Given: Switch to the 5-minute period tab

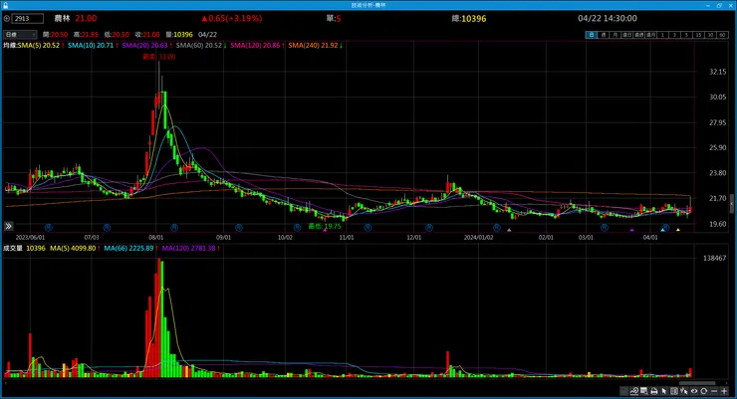Looking at the screenshot, I should click(x=687, y=35).
